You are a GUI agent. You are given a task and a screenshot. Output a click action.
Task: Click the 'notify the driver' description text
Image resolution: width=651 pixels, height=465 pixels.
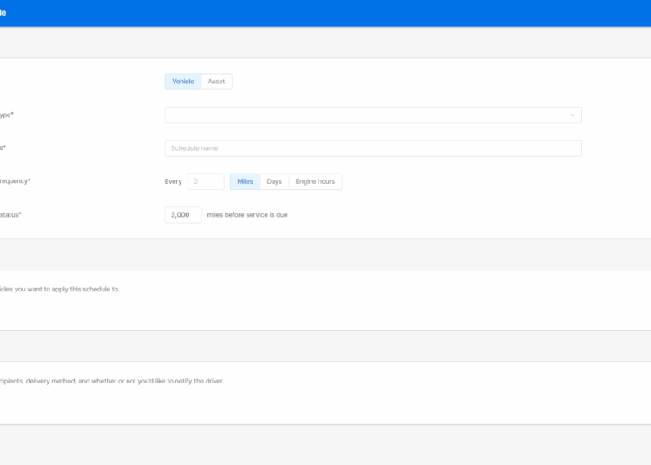113,381
